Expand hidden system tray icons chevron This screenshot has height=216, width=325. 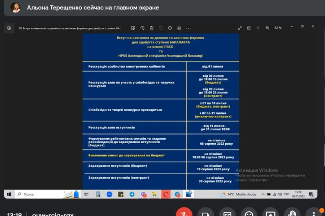pos(263,194)
